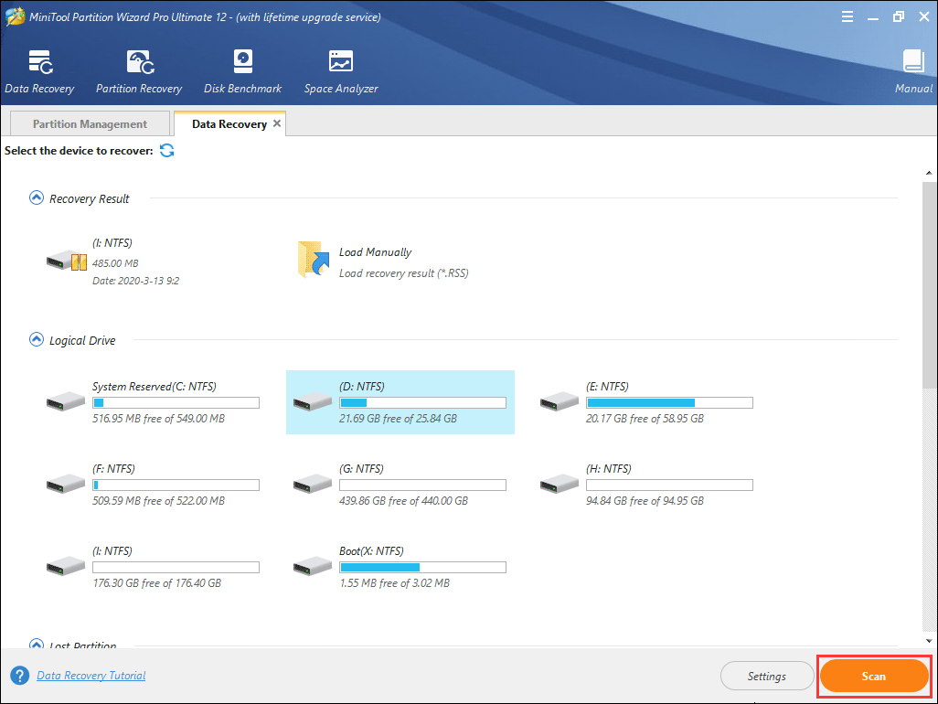
Task: Click the vertical scrollbar down arrow
Action: 930,642
